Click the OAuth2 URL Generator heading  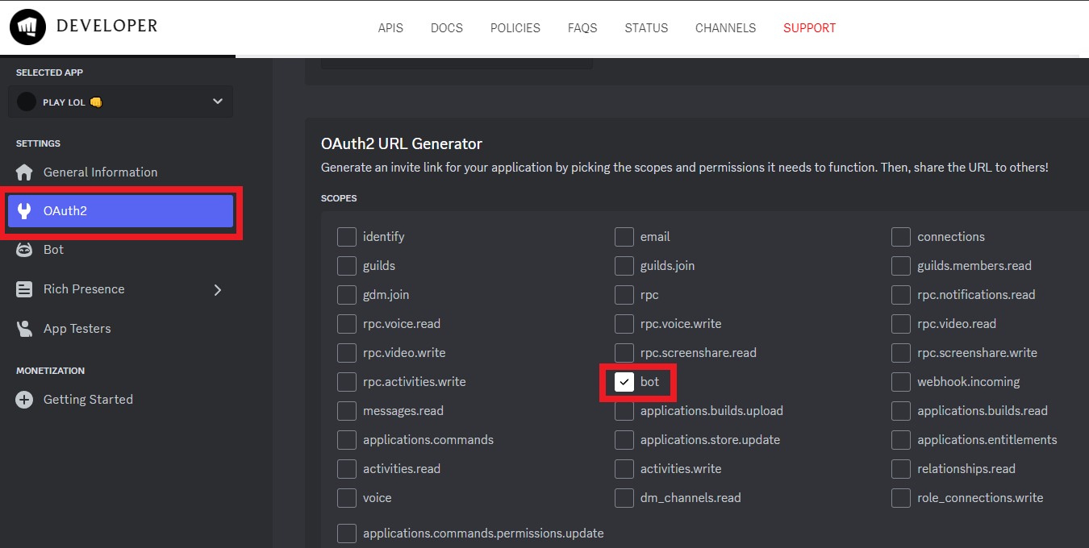click(x=402, y=144)
